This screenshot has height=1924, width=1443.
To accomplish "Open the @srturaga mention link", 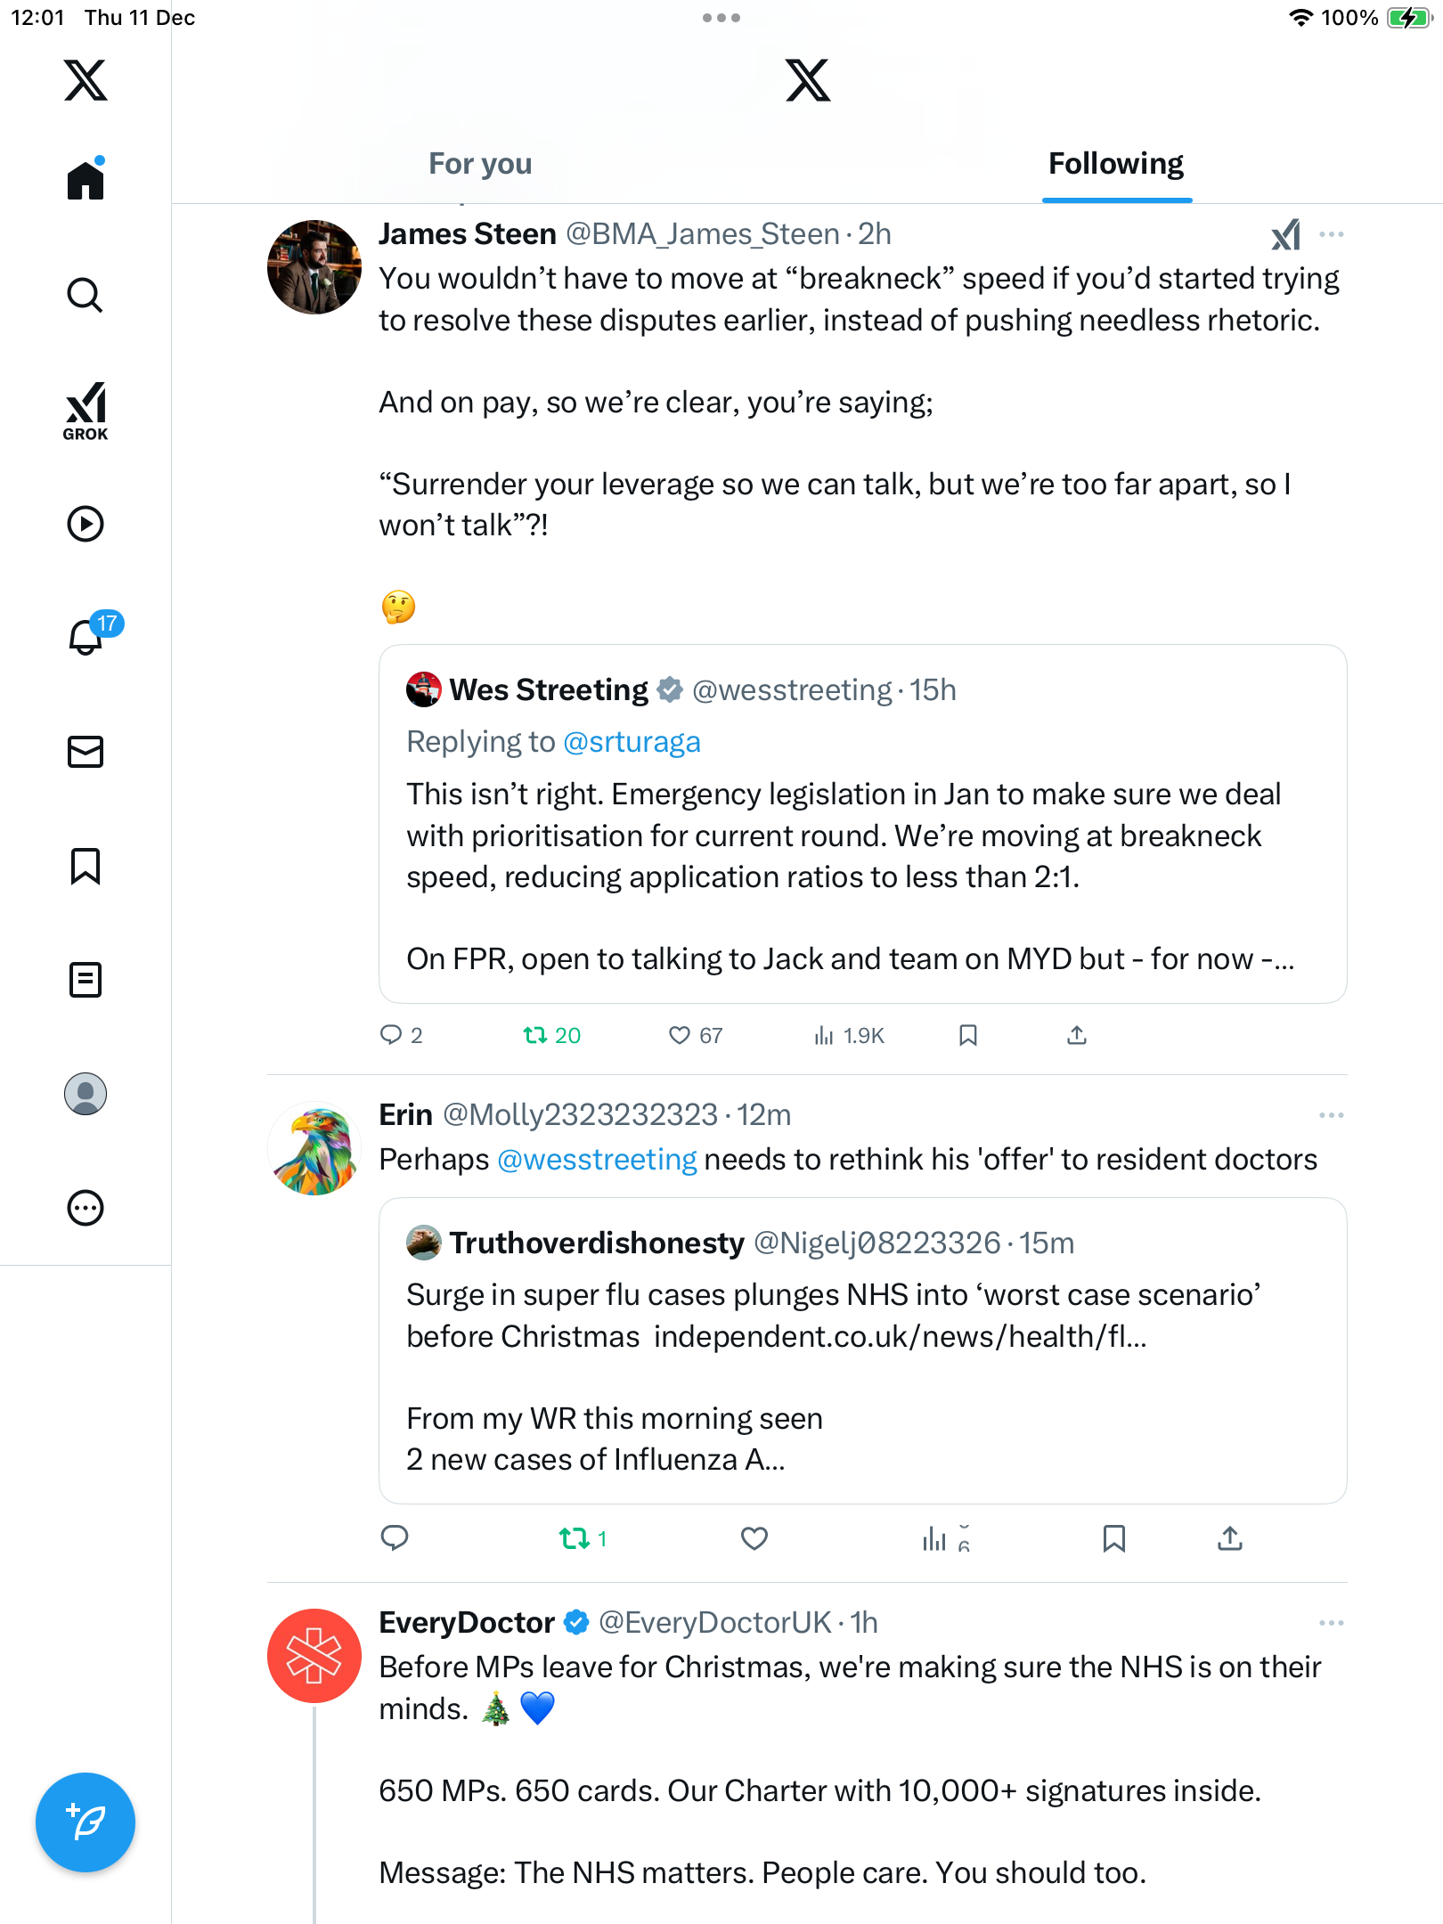I will (632, 742).
